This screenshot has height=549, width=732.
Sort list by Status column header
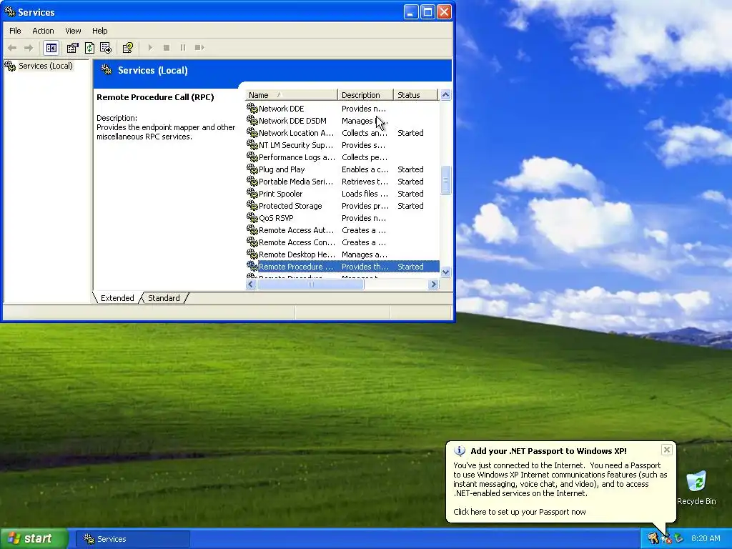[415, 95]
